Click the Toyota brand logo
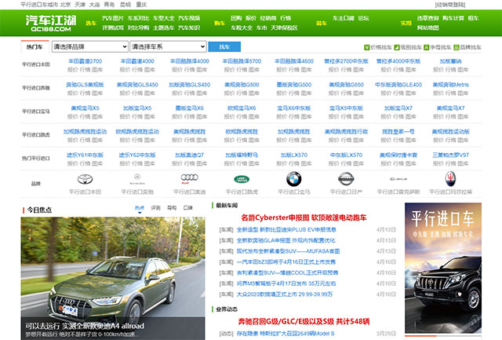 (85, 180)
